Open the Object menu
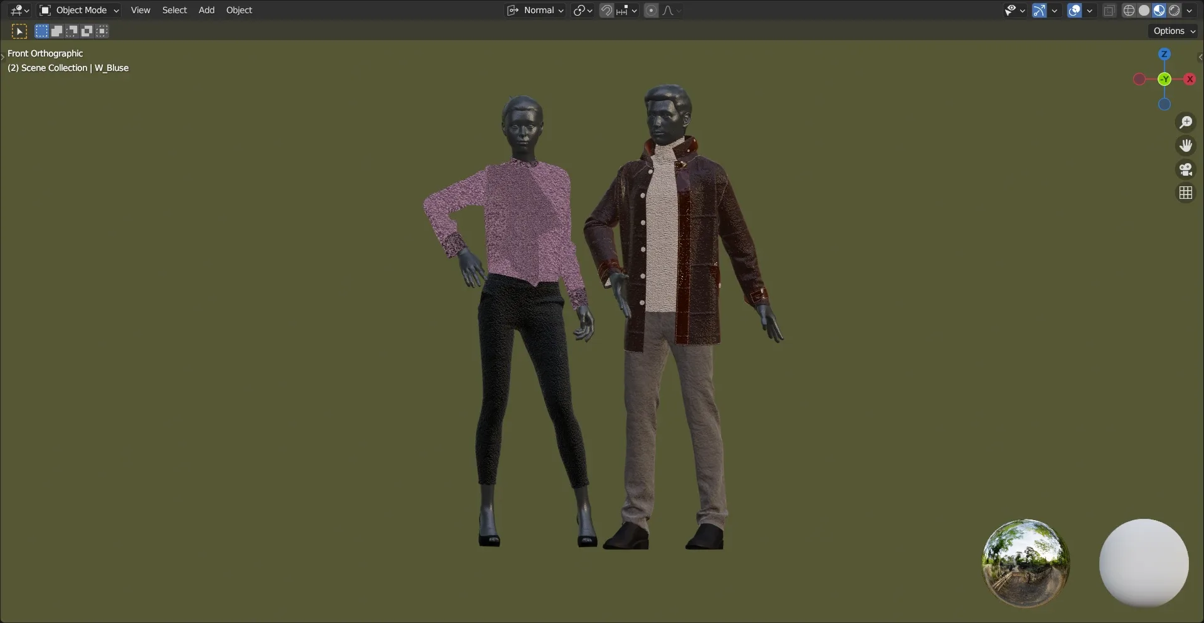Viewport: 1204px width, 623px height. point(239,10)
